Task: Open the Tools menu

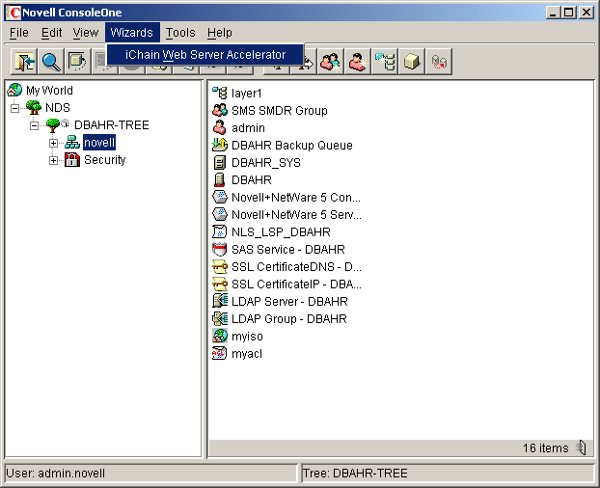Action: (180, 33)
